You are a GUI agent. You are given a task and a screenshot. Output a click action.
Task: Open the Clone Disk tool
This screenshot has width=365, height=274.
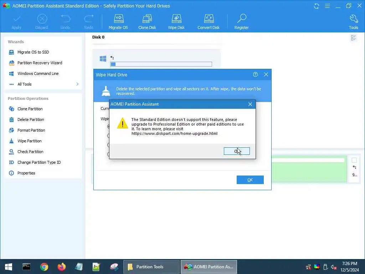[147, 22]
